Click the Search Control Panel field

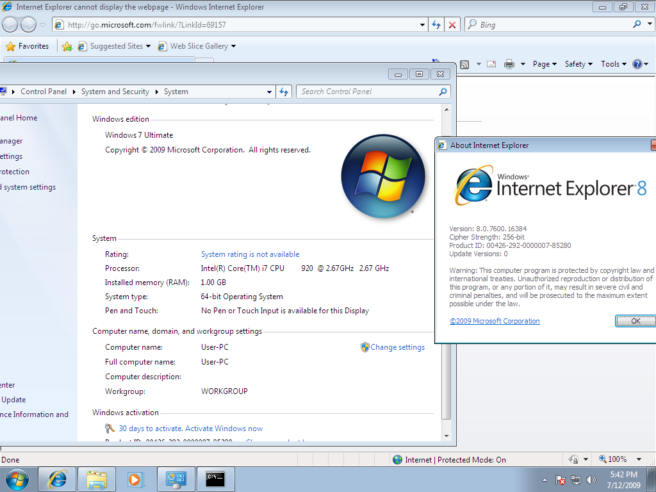(x=368, y=92)
